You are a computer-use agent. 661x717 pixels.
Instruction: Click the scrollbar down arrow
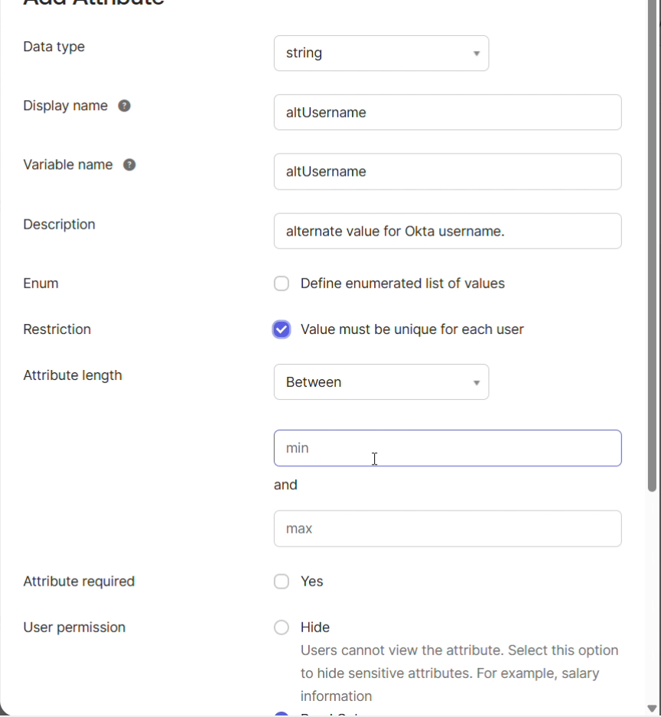pyautogui.click(x=652, y=709)
